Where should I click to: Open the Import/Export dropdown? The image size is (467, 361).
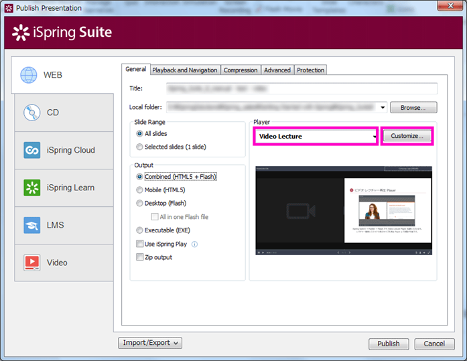150,343
